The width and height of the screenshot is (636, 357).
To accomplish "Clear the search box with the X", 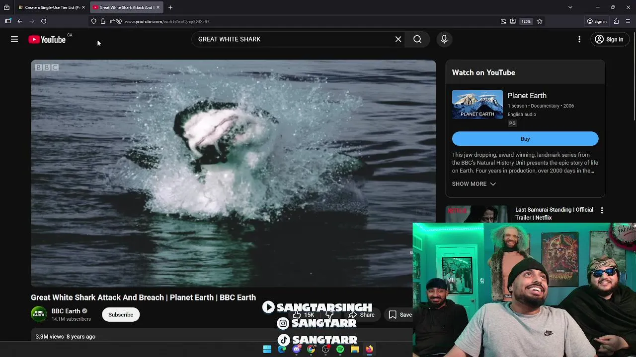I will (398, 39).
